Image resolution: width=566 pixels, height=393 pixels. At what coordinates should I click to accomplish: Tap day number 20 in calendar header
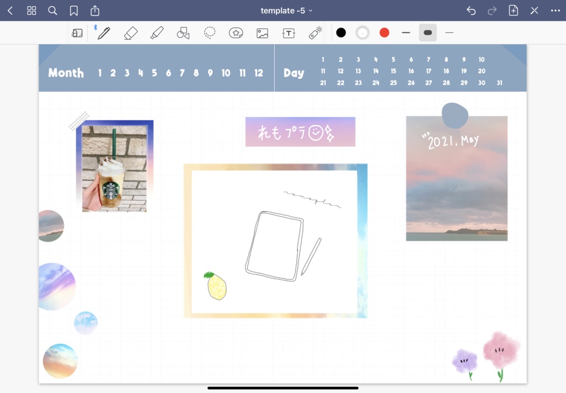481,71
